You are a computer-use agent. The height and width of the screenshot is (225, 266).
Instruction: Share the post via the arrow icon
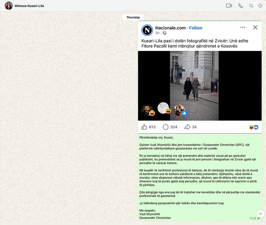click(x=187, y=127)
